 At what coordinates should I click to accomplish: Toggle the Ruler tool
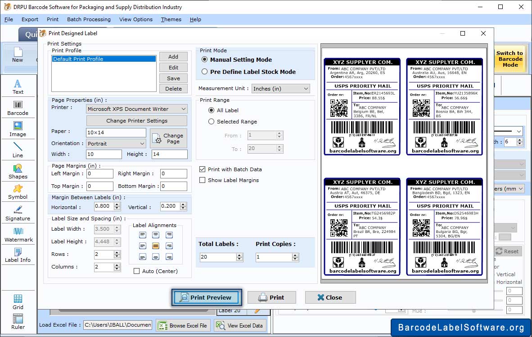click(x=18, y=322)
